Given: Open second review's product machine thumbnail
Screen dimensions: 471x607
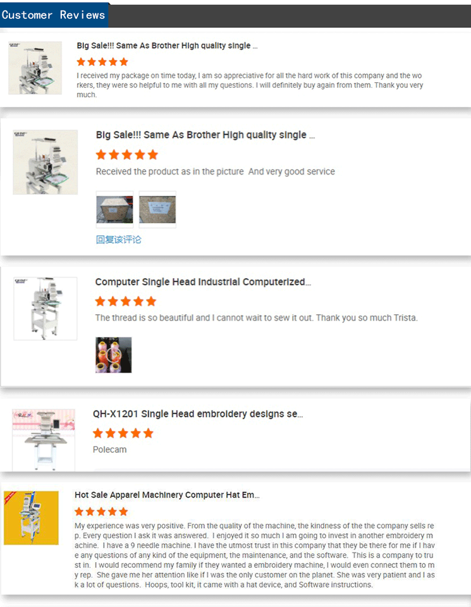Looking at the screenshot, I should point(46,162).
